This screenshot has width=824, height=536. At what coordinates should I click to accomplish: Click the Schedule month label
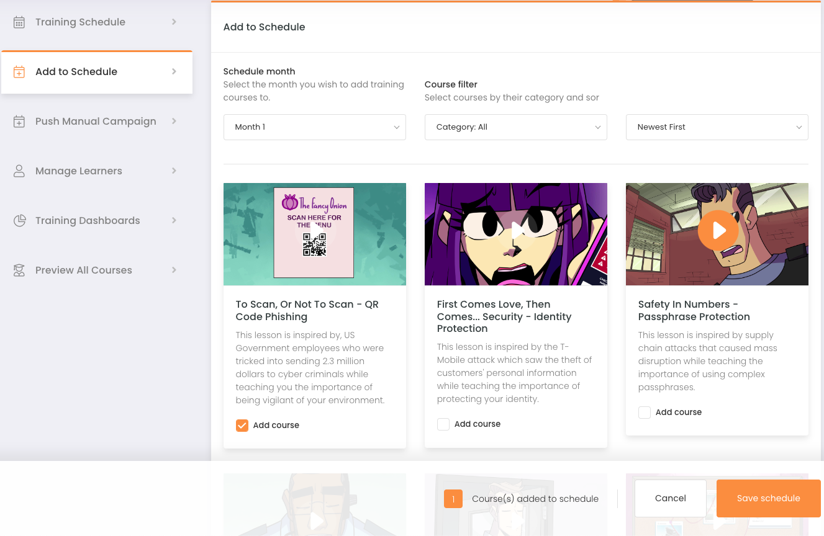coord(260,71)
